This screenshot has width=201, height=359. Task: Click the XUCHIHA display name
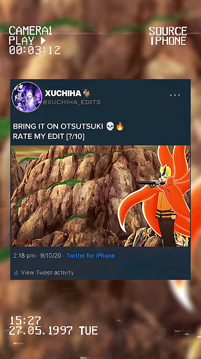[x=63, y=93]
